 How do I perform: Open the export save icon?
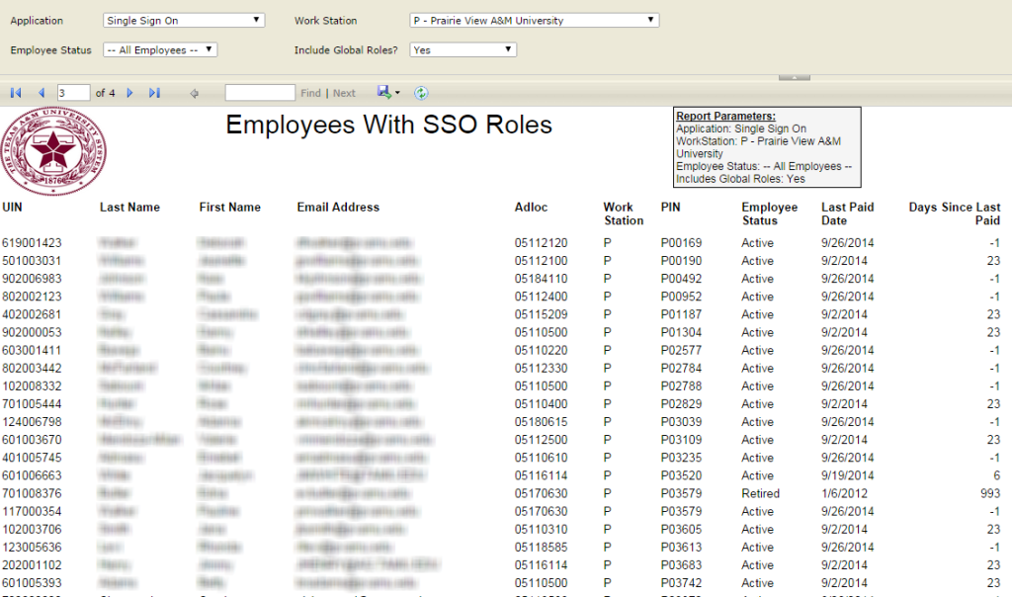(383, 92)
